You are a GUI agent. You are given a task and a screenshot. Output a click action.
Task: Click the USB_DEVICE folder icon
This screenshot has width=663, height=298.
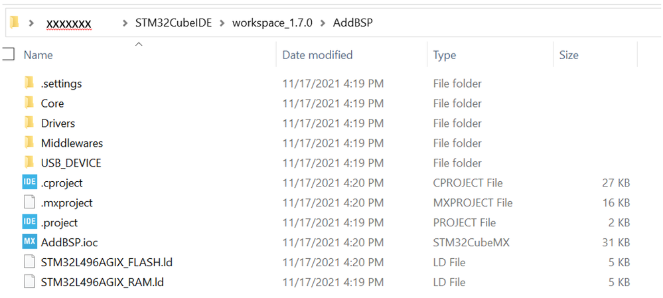[29, 163]
